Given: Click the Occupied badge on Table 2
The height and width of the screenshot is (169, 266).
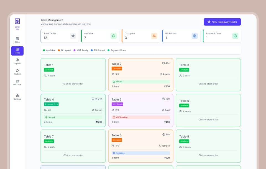Looking at the screenshot, I should tap(117, 68).
